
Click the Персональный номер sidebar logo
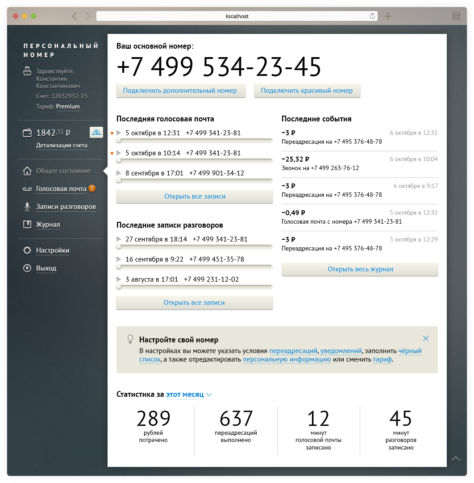pyautogui.click(x=61, y=50)
